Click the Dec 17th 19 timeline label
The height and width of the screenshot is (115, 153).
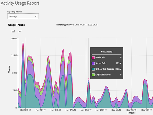(x=146, y=110)
